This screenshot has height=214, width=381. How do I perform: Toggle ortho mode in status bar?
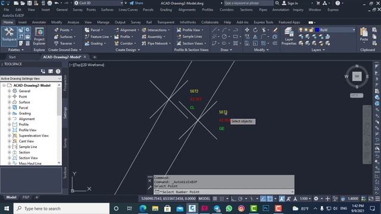pos(233,199)
